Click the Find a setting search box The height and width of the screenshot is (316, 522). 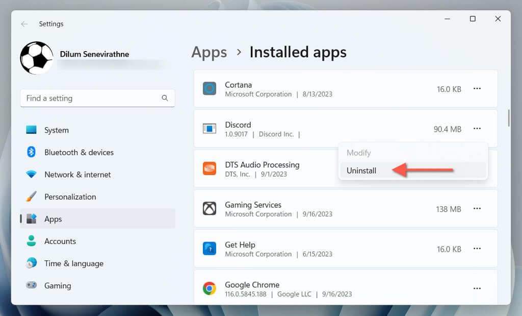pyautogui.click(x=92, y=98)
